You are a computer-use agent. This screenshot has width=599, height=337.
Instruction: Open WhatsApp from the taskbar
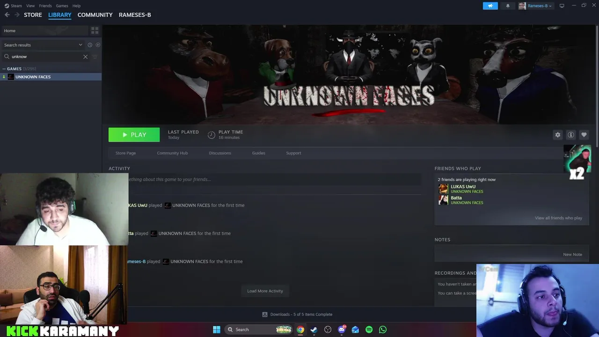click(383, 330)
